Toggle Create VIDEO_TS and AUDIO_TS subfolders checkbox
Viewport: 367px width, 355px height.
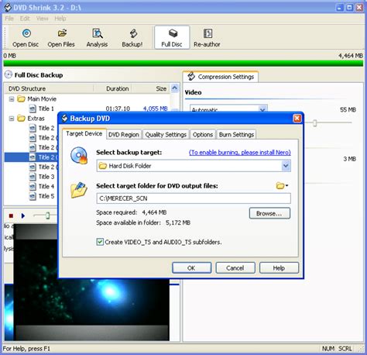(x=100, y=242)
